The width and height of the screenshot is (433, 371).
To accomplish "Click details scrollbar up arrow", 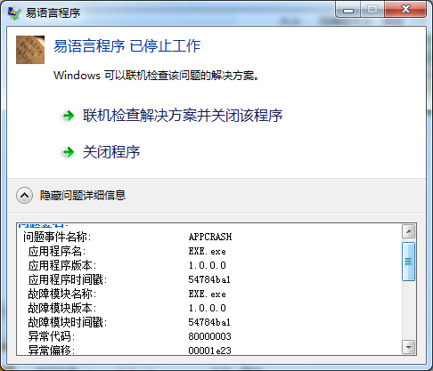I will tap(409, 231).
